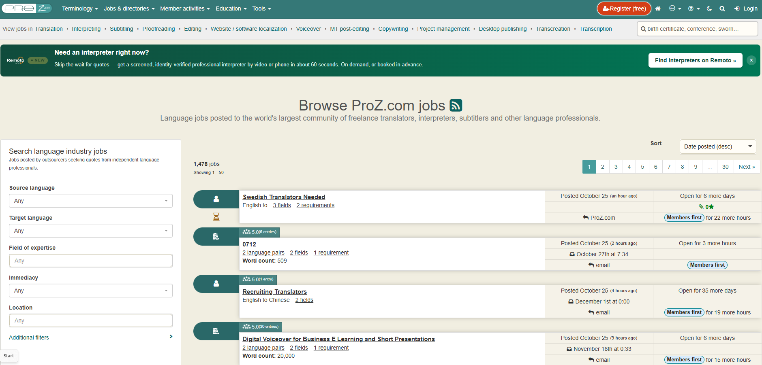Open the Terminology menu
This screenshot has height=365, width=762.
tap(80, 8)
